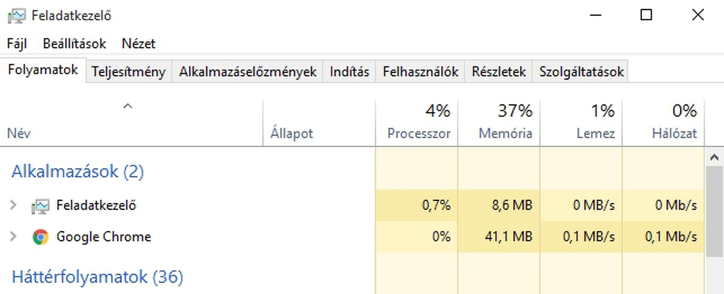724x294 pixels.
Task: Open the Beállítások menu
Action: [x=74, y=43]
